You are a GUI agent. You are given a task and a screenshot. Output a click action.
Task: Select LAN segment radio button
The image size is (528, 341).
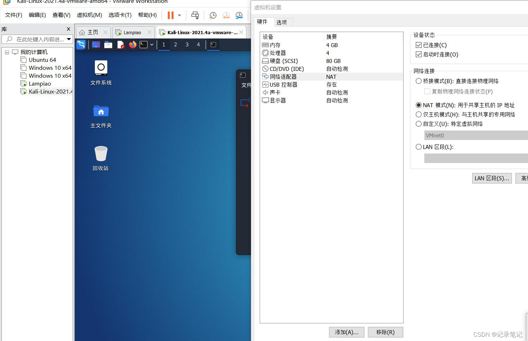tap(418, 147)
